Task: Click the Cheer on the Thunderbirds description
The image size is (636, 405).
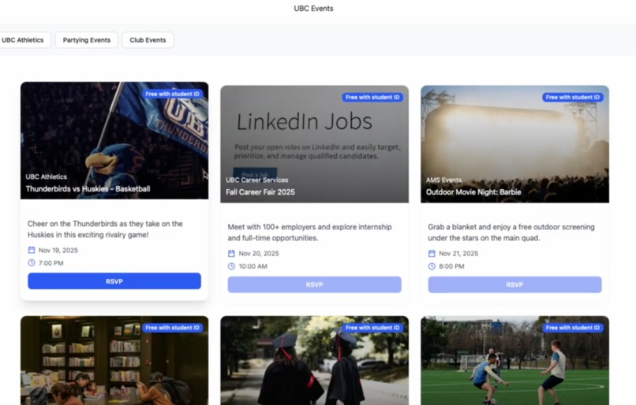Action: click(105, 229)
